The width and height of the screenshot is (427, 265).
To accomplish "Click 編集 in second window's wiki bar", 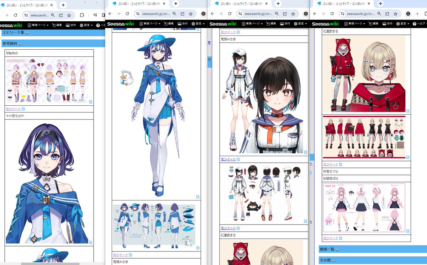I will 168,24.
